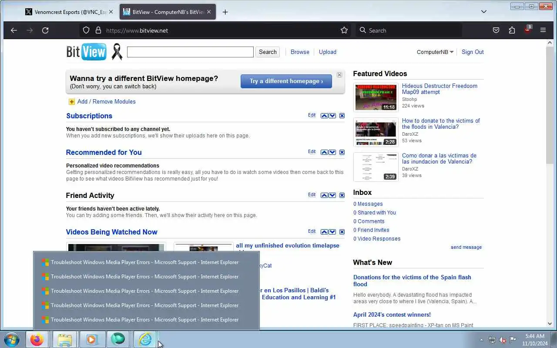Click Try a different homepage button
The height and width of the screenshot is (348, 557).
pos(286,81)
